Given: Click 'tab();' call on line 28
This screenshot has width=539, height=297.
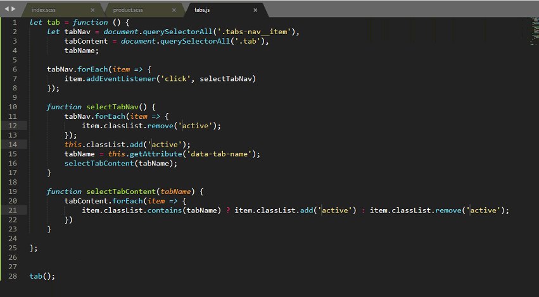Looking at the screenshot, I should pyautogui.click(x=42, y=276).
